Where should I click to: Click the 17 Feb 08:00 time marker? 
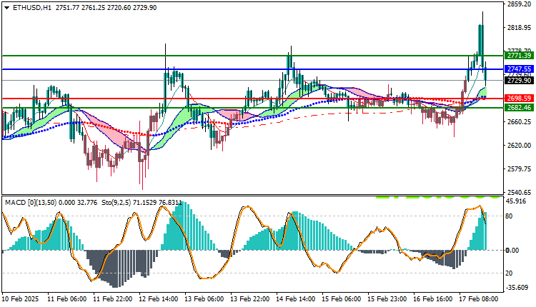coord(479,299)
